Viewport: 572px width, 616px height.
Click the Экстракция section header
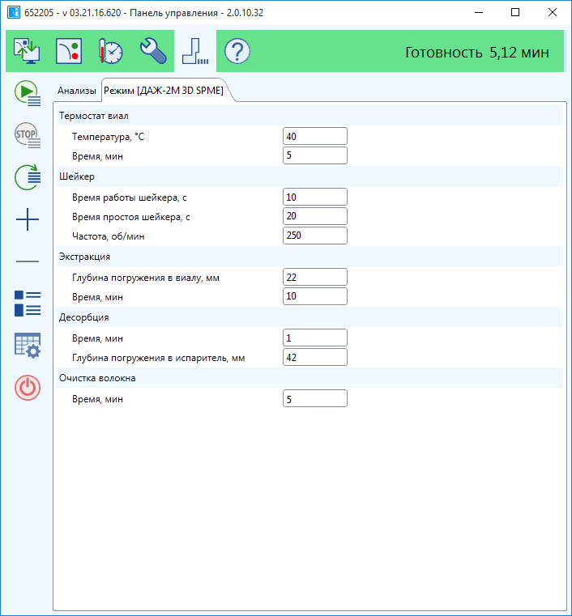click(309, 257)
